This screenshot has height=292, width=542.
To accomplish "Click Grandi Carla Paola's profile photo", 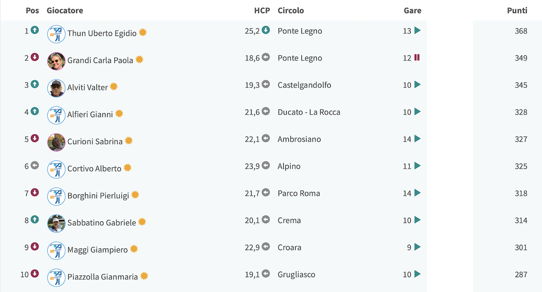I will [x=56, y=61].
